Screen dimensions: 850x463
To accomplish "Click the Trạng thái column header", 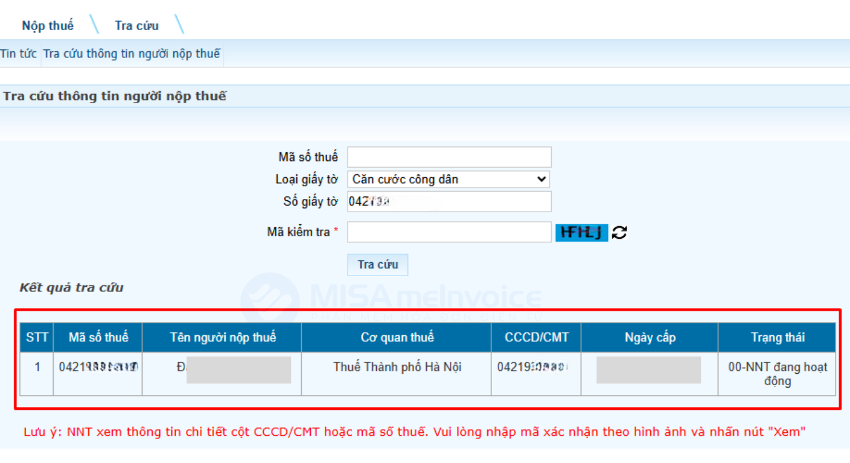I will pos(777,338).
